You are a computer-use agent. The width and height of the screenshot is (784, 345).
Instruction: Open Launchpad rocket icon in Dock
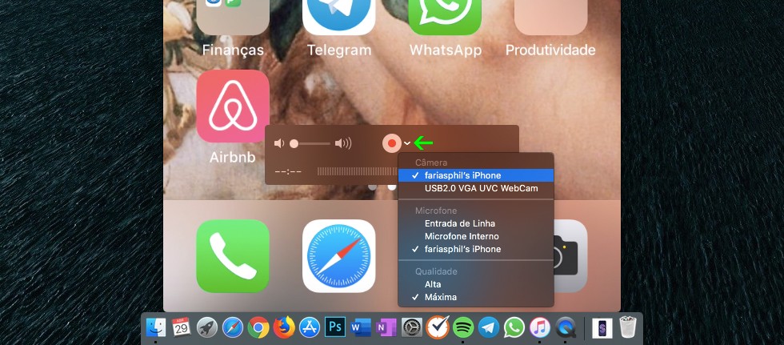coord(207,327)
